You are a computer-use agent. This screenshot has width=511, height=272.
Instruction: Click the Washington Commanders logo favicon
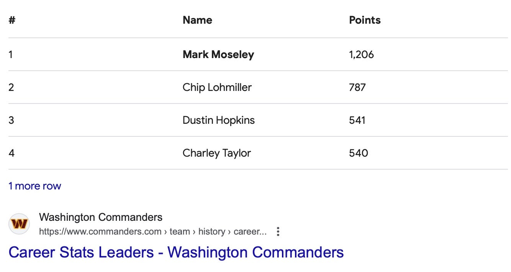coord(19,224)
